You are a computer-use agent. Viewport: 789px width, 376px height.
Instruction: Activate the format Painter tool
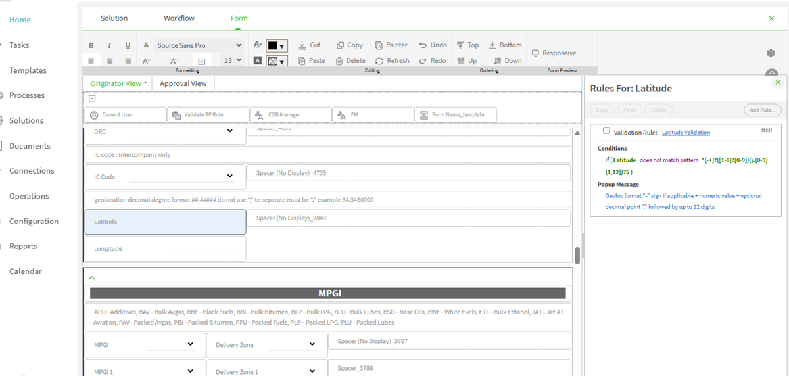click(391, 45)
